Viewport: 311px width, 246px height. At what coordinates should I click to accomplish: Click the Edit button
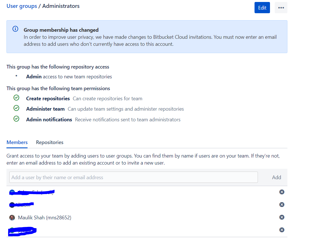pyautogui.click(x=262, y=8)
